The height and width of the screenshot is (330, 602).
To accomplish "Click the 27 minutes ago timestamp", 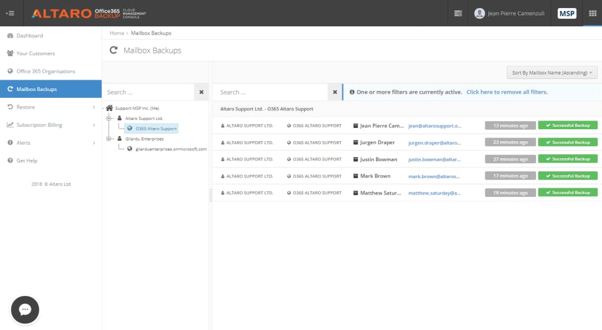I will point(510,159).
